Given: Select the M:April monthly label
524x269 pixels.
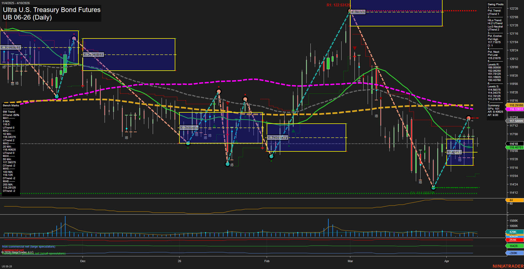Looking at the screenshot, I should tap(454, 152).
